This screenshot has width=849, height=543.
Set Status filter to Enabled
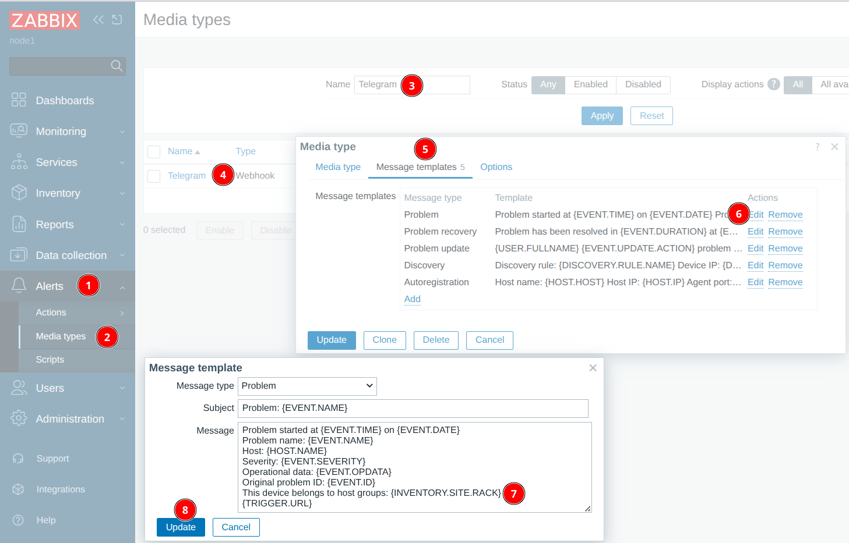(x=590, y=84)
